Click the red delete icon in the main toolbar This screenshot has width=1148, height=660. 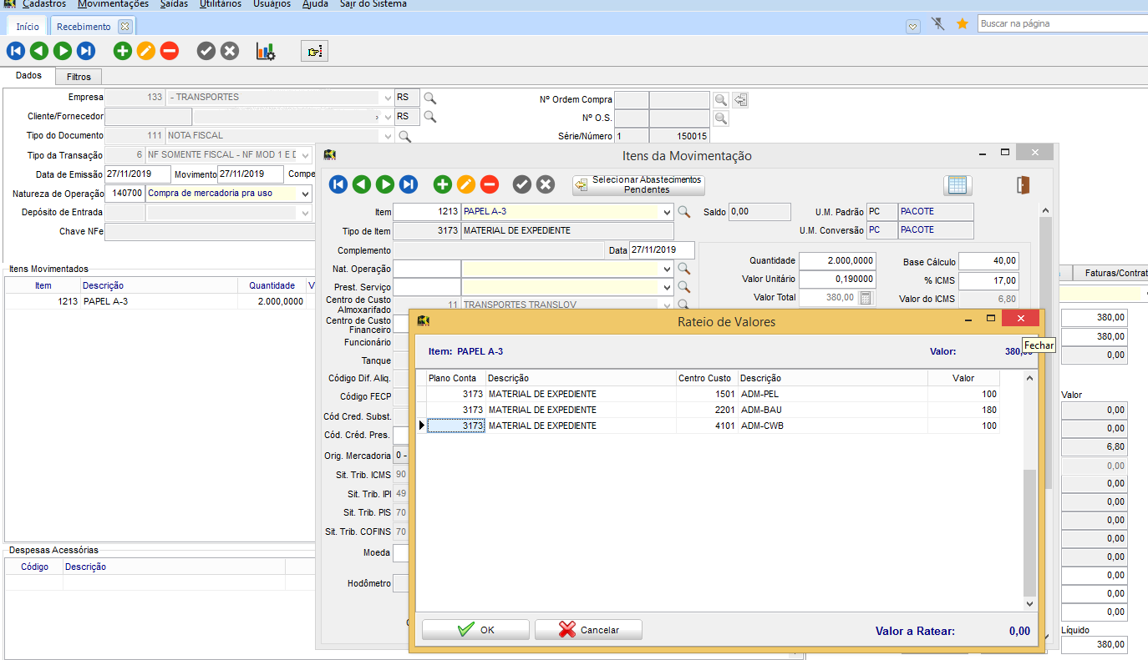pos(170,52)
